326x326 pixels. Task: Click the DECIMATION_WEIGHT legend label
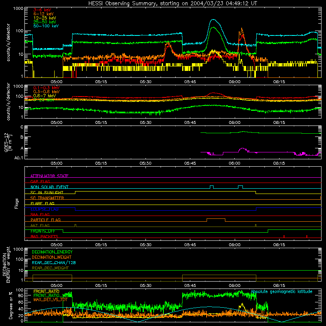pos(52,257)
